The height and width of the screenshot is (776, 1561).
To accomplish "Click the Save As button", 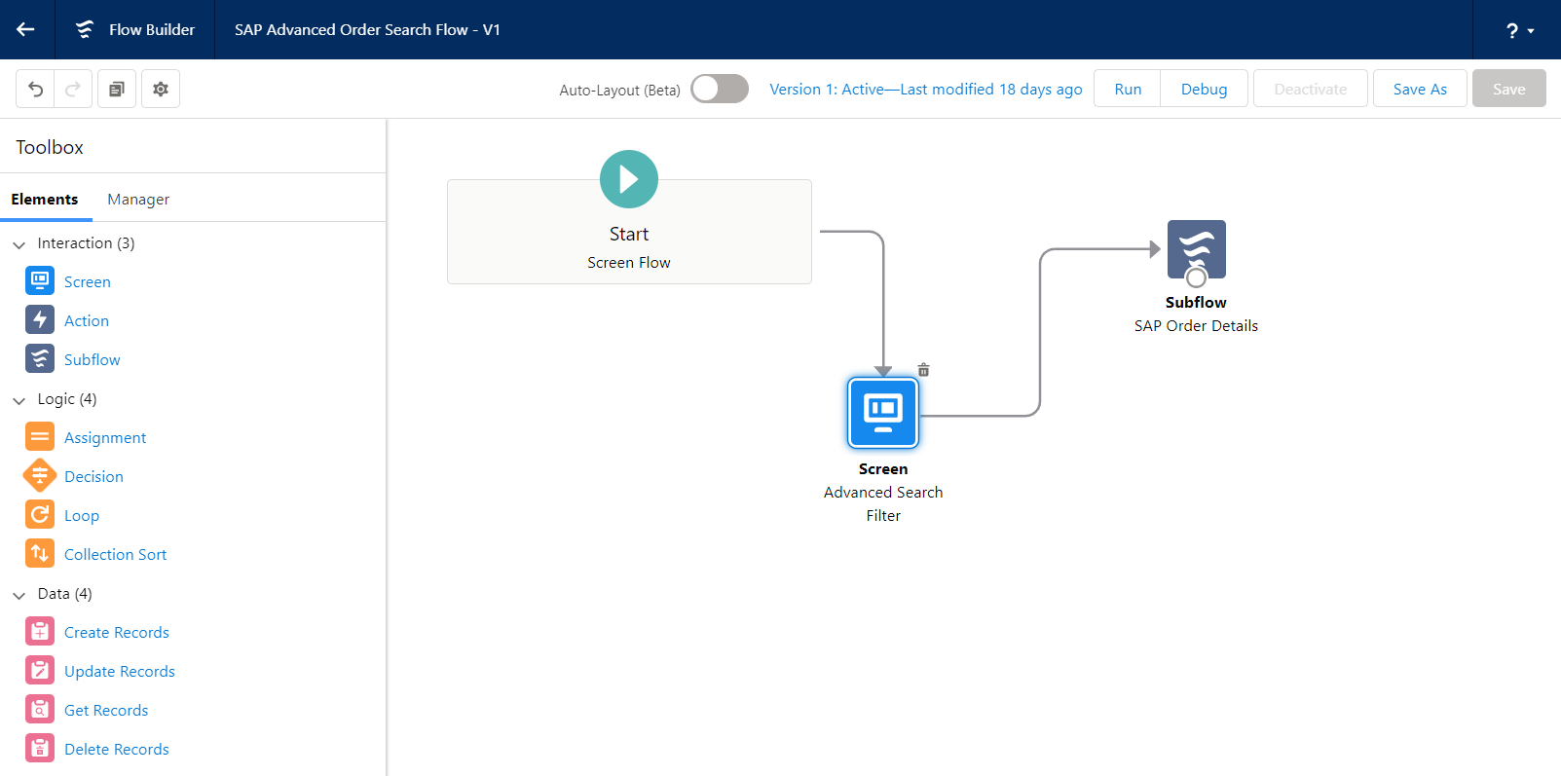I will tap(1420, 89).
